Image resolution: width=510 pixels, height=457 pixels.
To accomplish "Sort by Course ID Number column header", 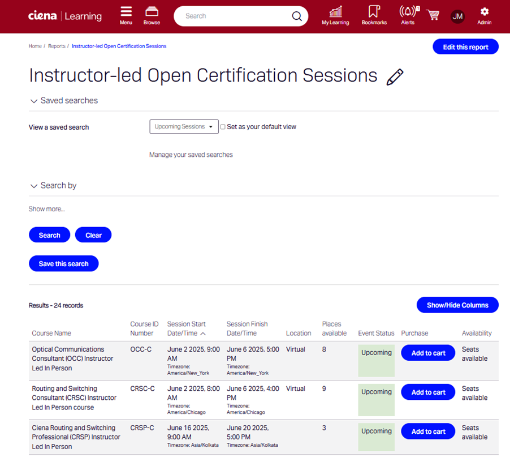I will pos(144,328).
